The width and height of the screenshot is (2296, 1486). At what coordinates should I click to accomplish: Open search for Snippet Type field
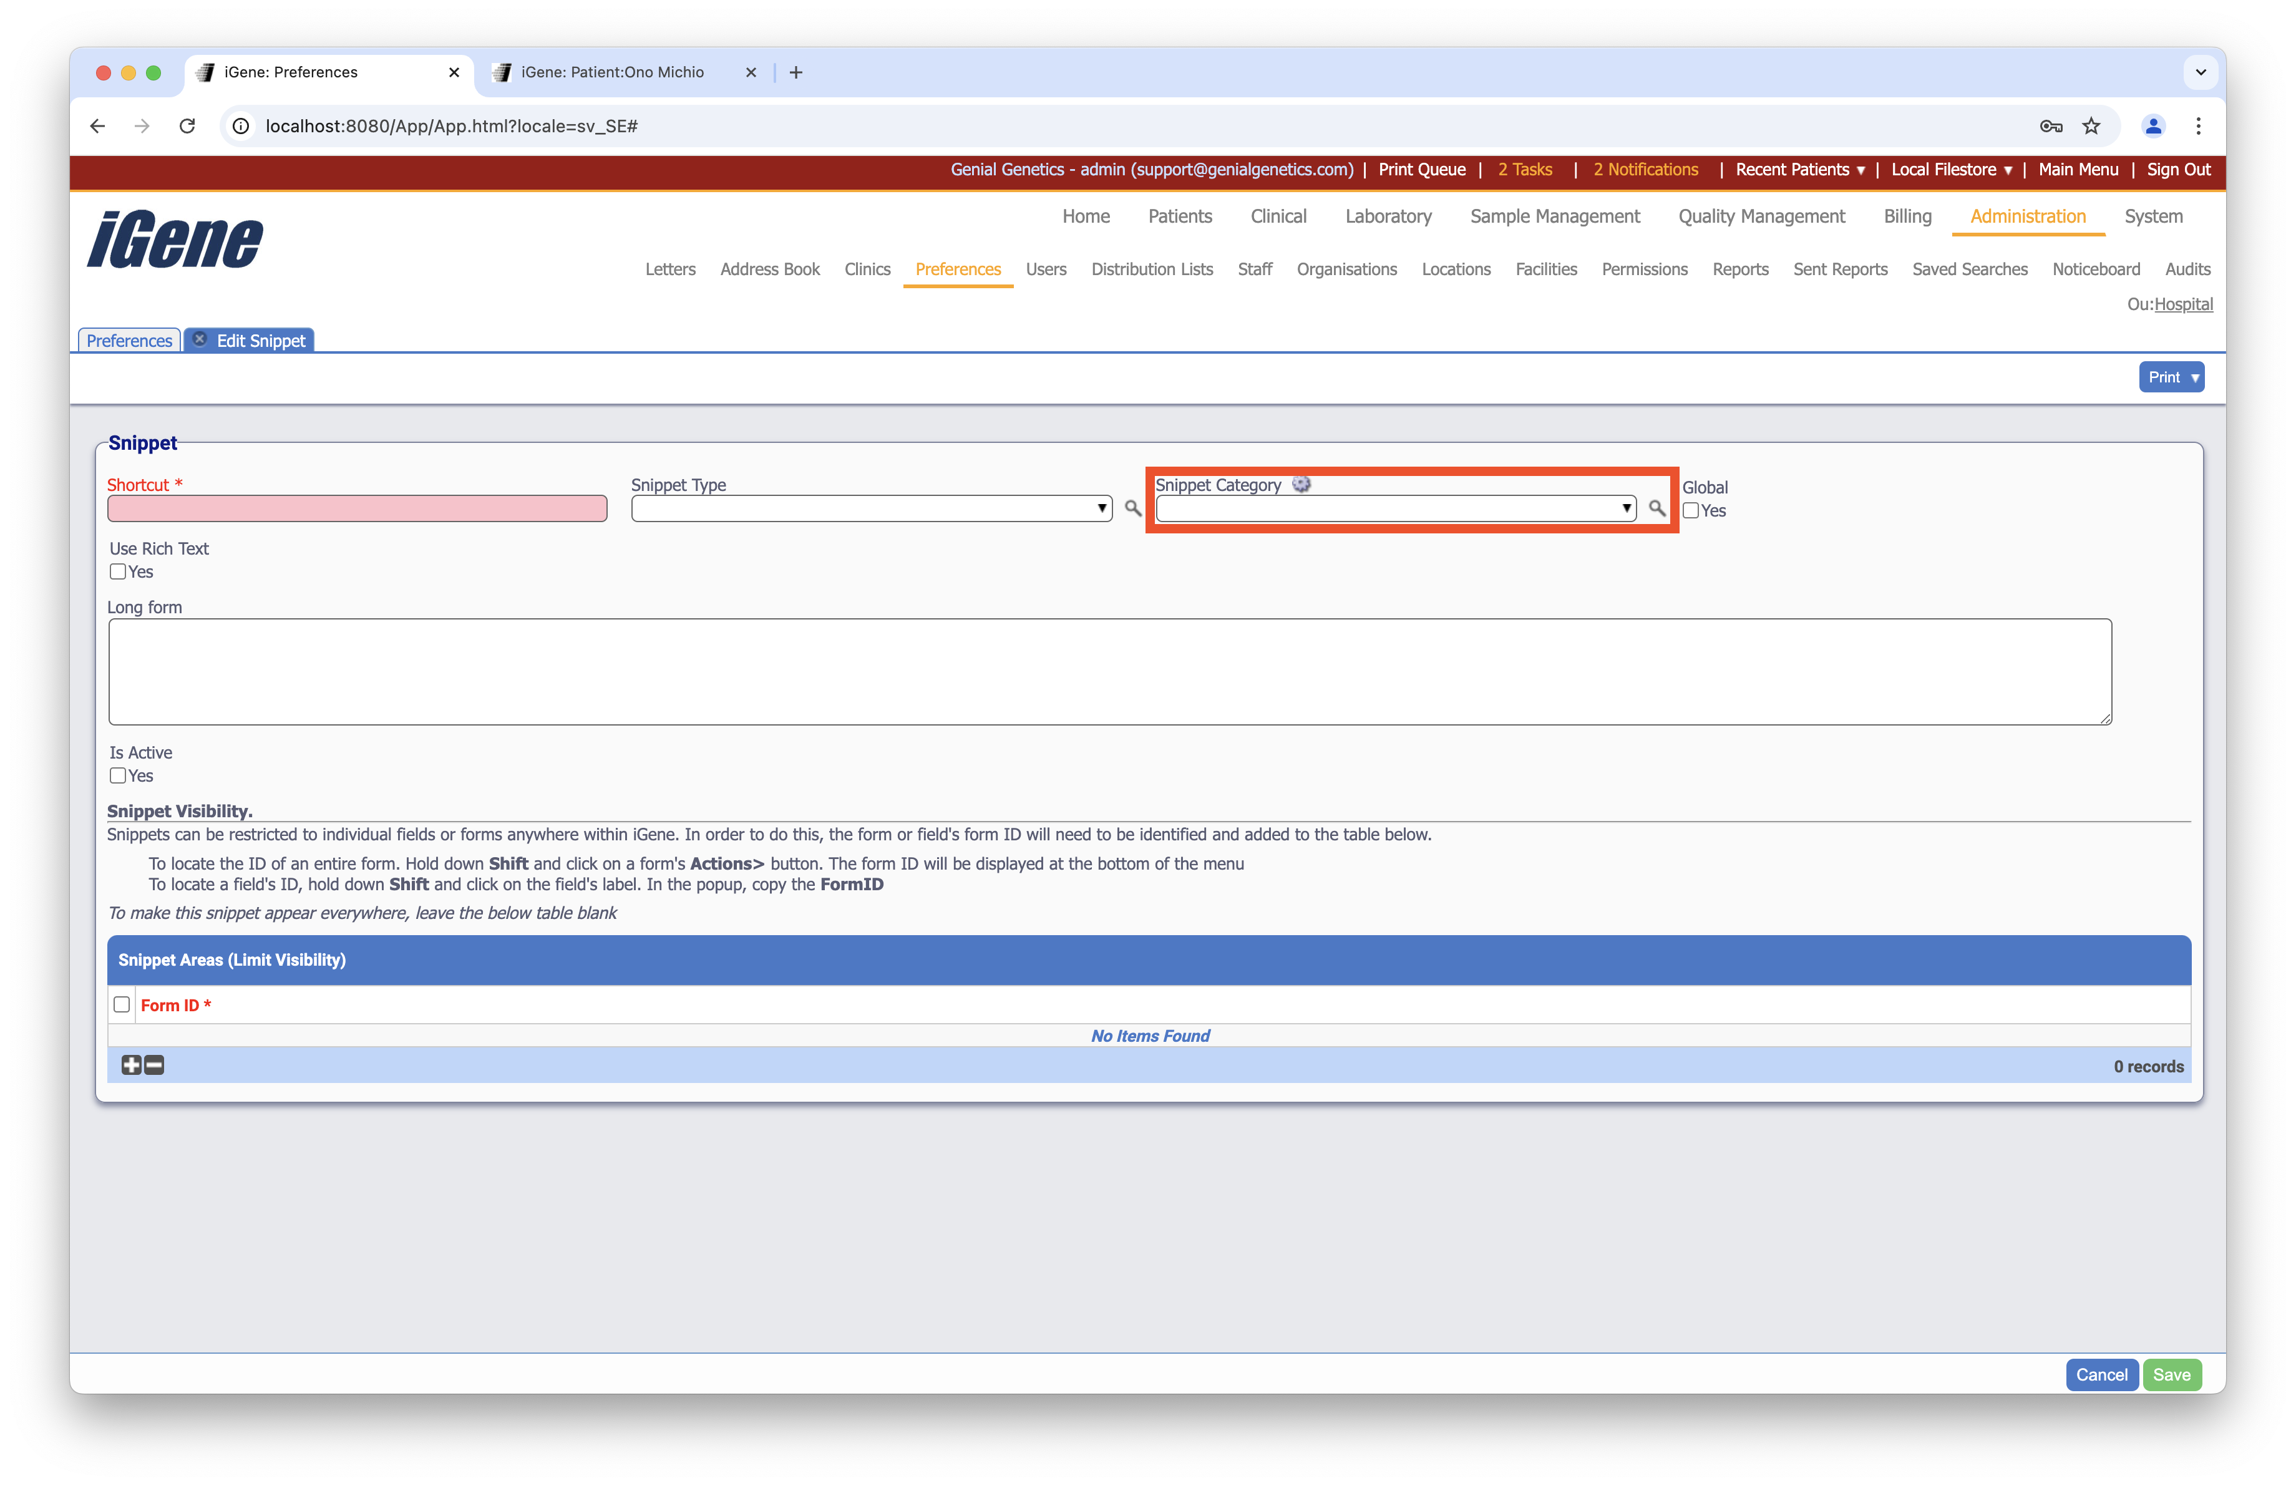coord(1132,508)
